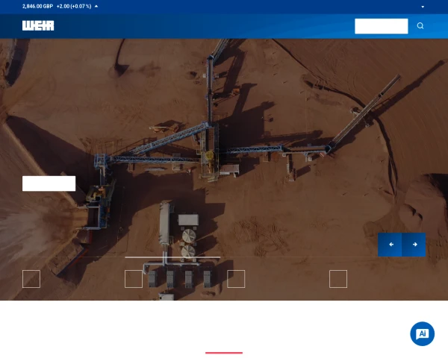Click the +2.00 (+0.07 %) price change
The height and width of the screenshot is (358, 448).
[x=73, y=6]
